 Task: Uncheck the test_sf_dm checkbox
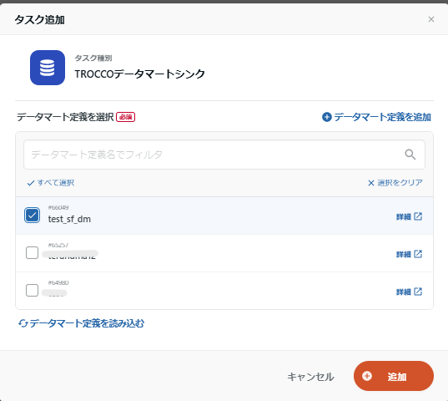coord(32,215)
